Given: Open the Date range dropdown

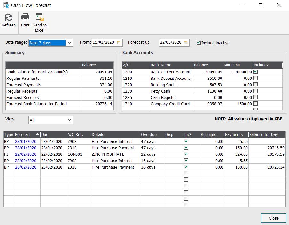Looking at the screenshot, I should point(69,43).
